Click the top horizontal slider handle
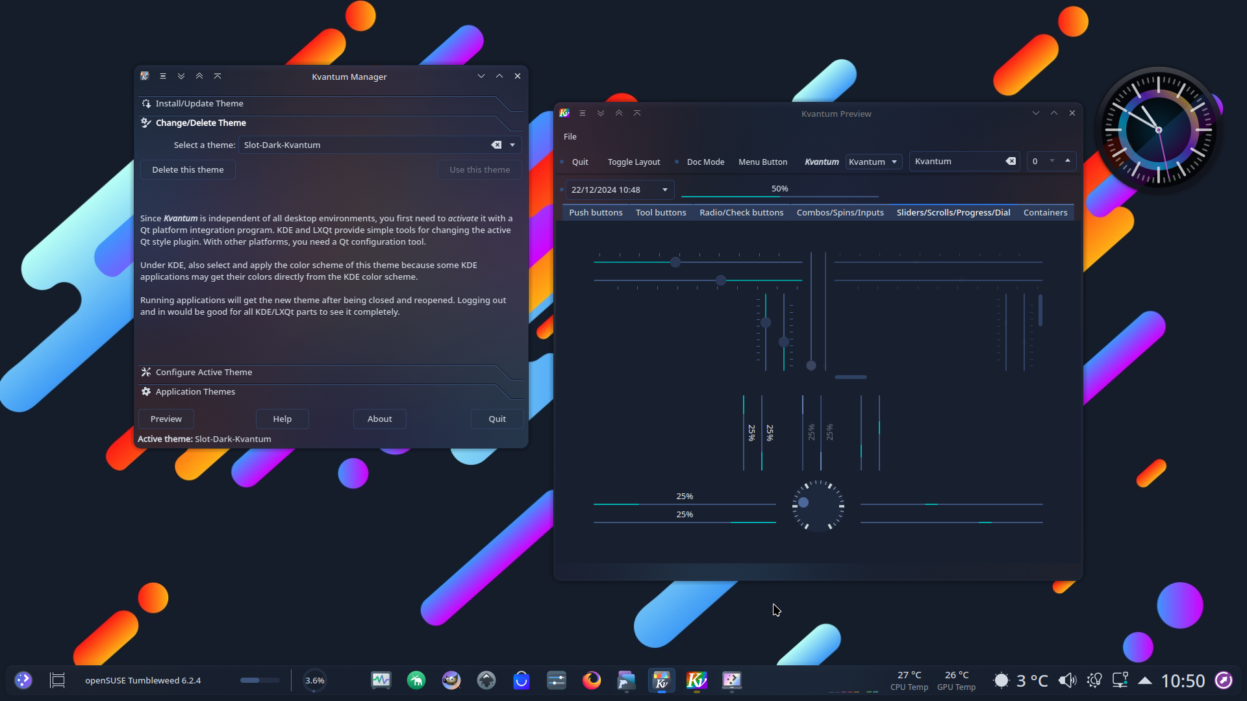1247x701 pixels. (675, 262)
